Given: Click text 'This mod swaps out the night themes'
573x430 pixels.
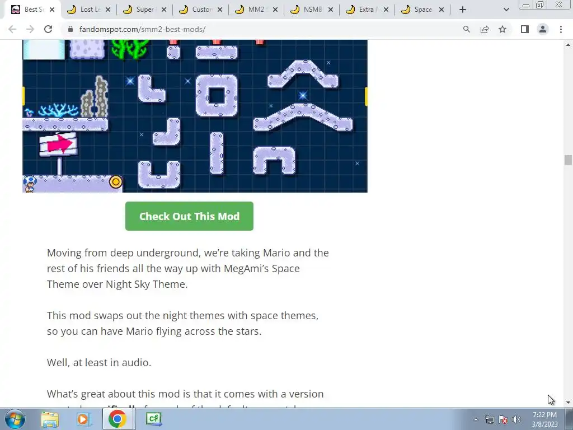Looking at the screenshot, I should [183, 323].
